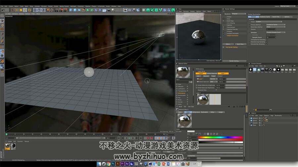The width and height of the screenshot is (298, 167).
Task: Open Photoshop from the Dock
Action: [113, 164]
